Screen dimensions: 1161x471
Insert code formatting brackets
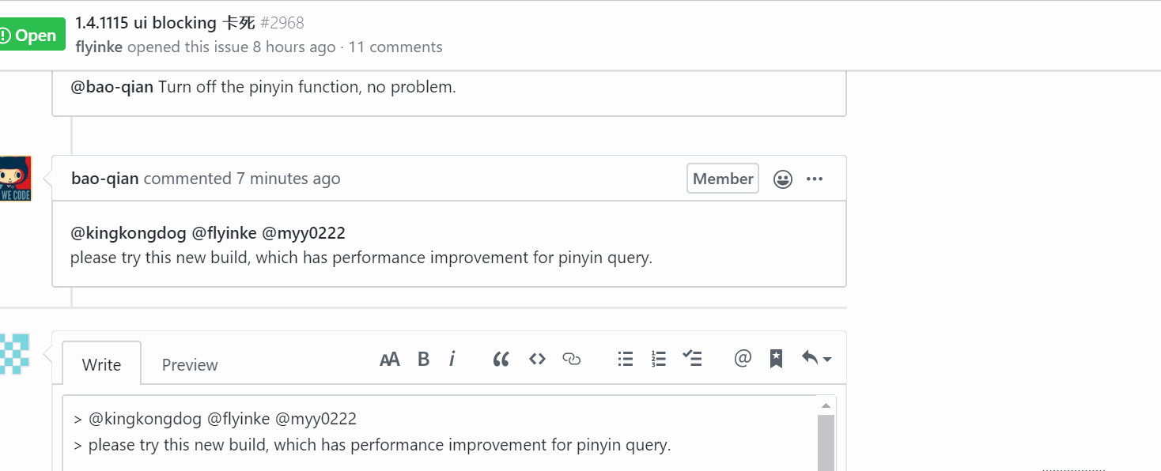pyautogui.click(x=538, y=359)
